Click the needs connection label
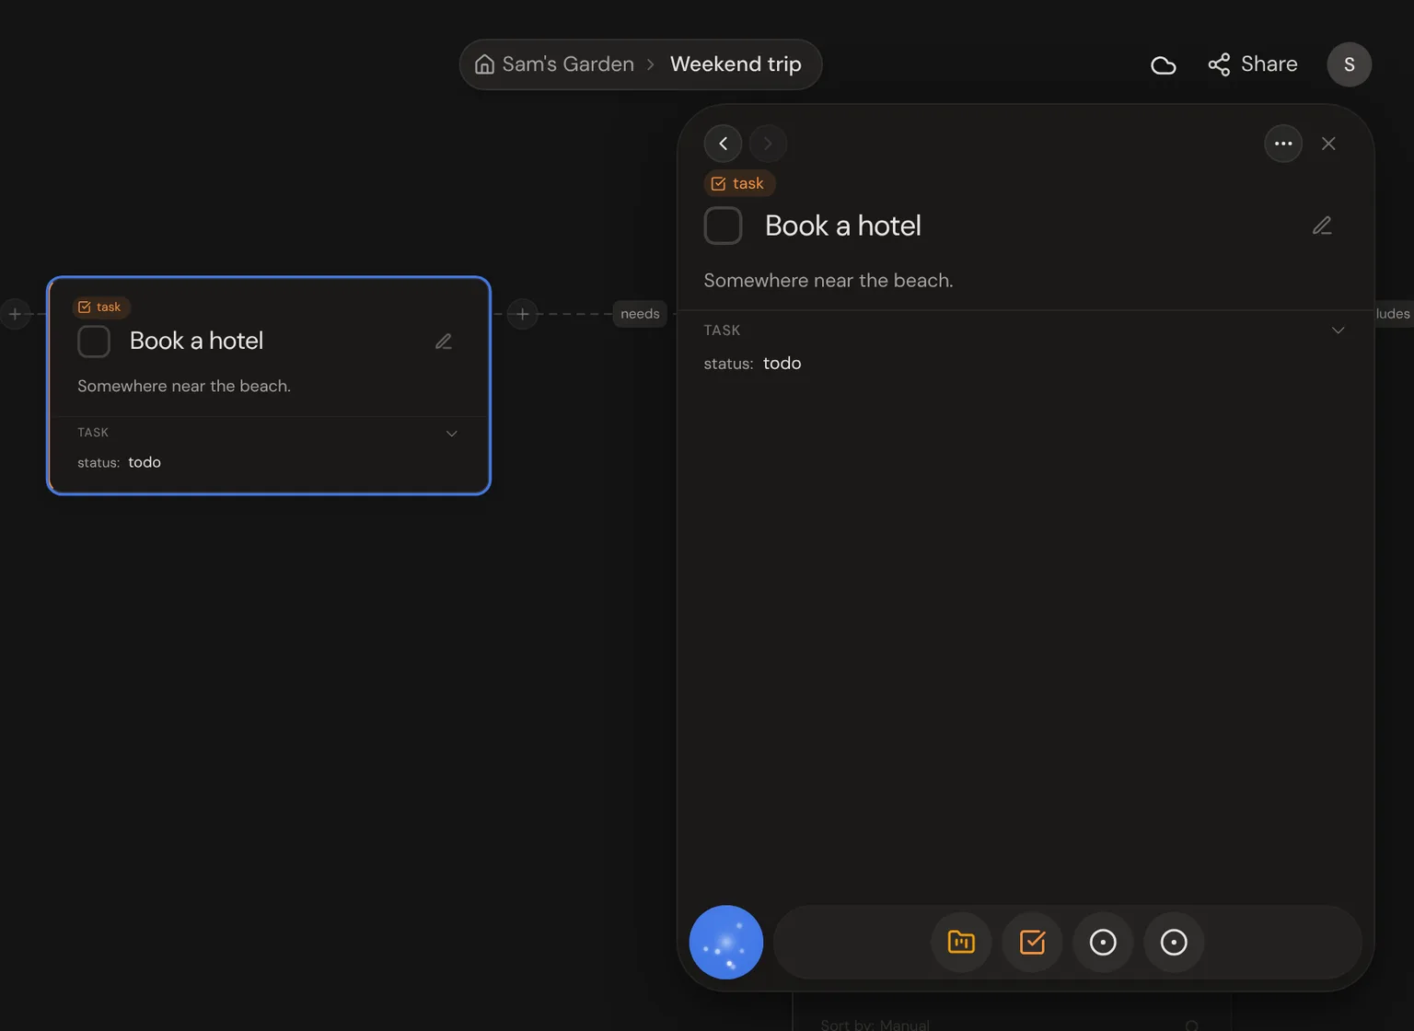Viewport: 1414px width, 1031px height. (x=640, y=314)
